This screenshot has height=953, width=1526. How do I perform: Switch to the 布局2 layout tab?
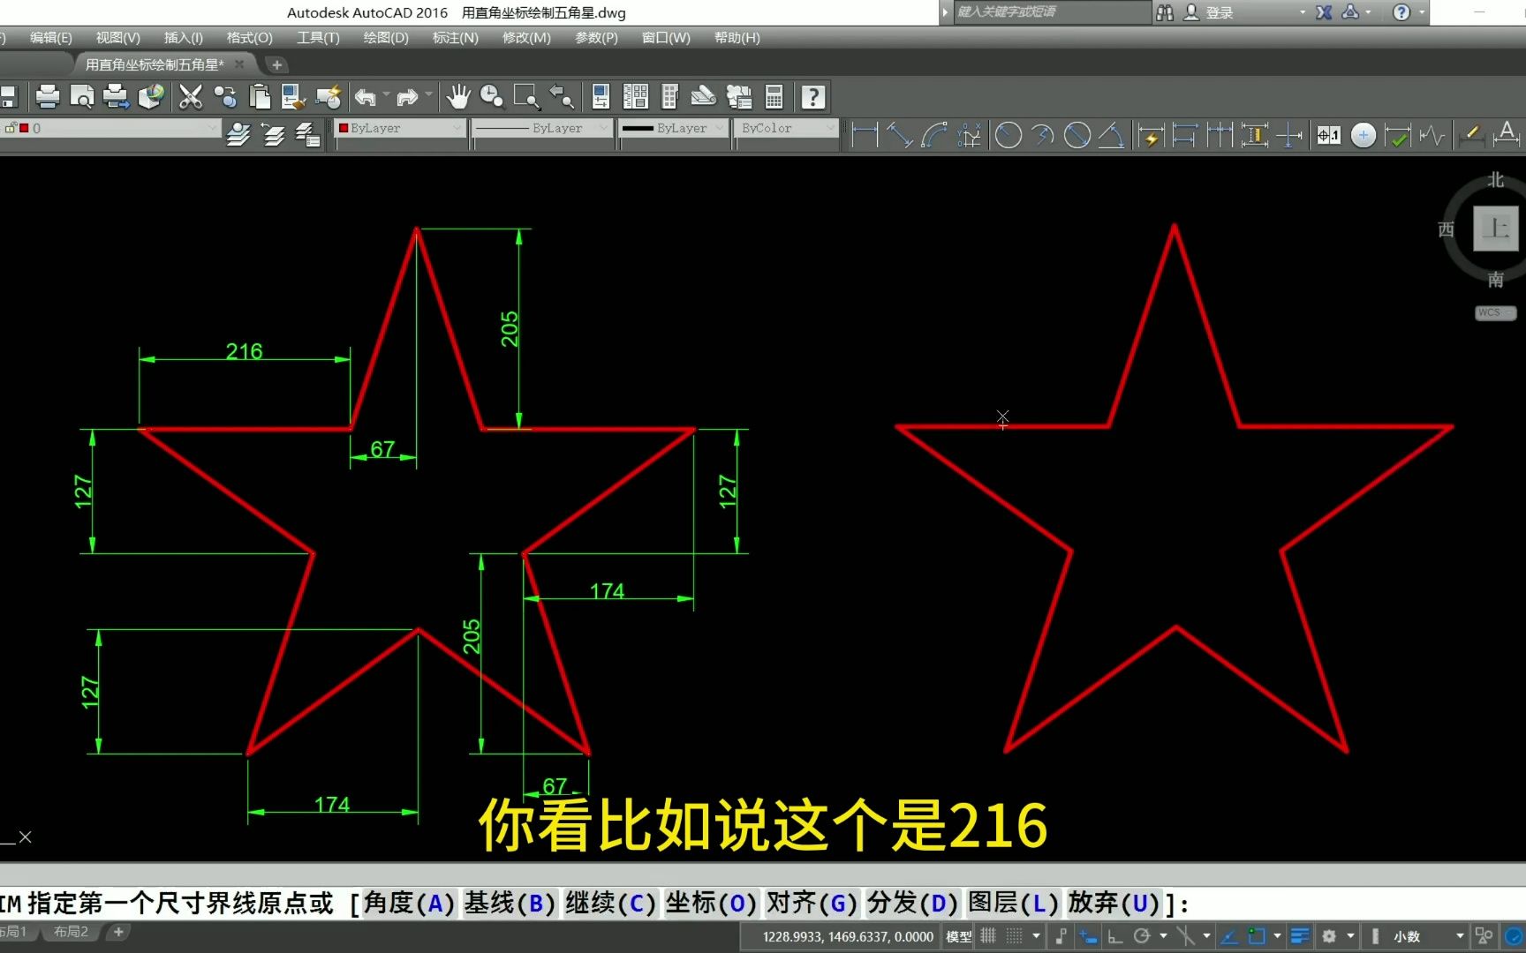pos(71,932)
